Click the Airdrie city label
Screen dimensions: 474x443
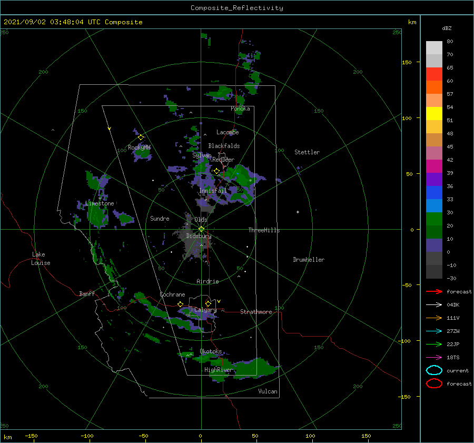[208, 281]
